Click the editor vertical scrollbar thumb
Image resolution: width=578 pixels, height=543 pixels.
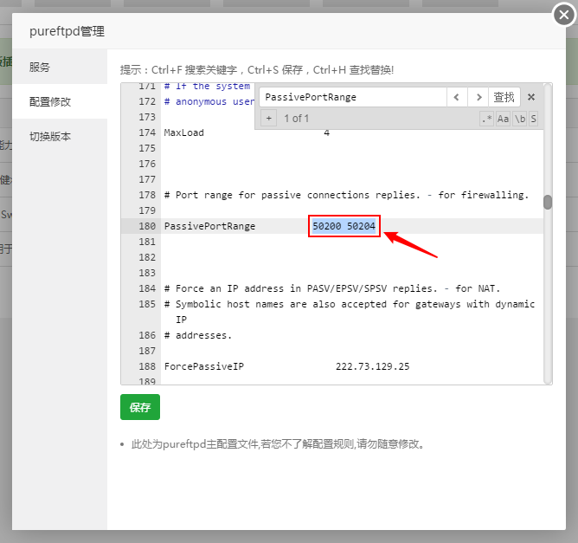pyautogui.click(x=547, y=202)
